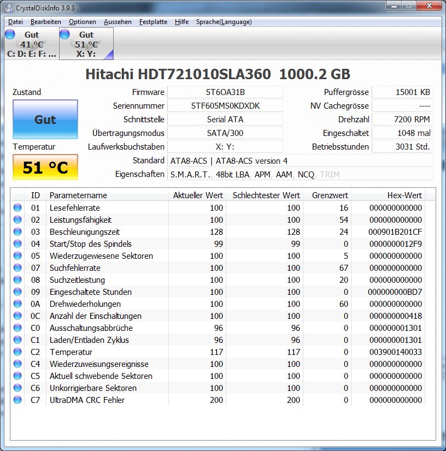This screenshot has width=446, height=451.
Task: Click the CrystalDiskInfo title bar icon
Action: pos(9,8)
